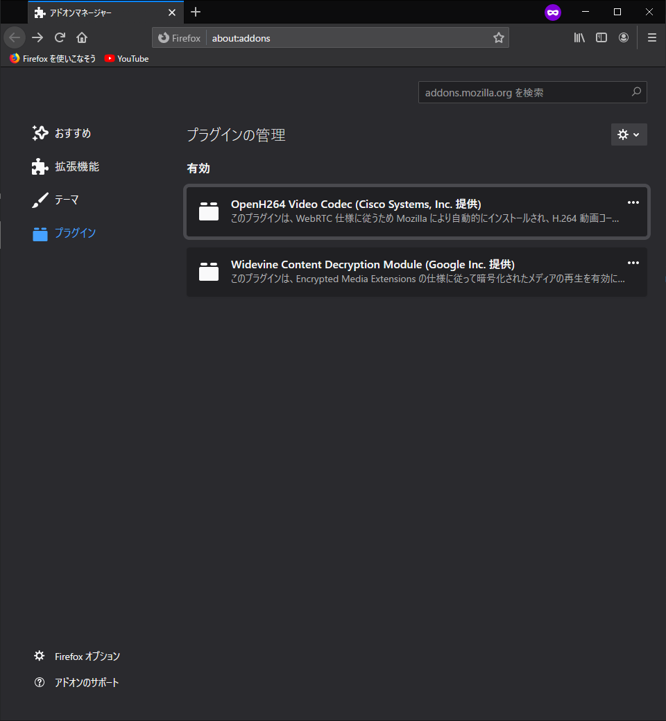Toggle the sidebar view icon

pos(601,37)
